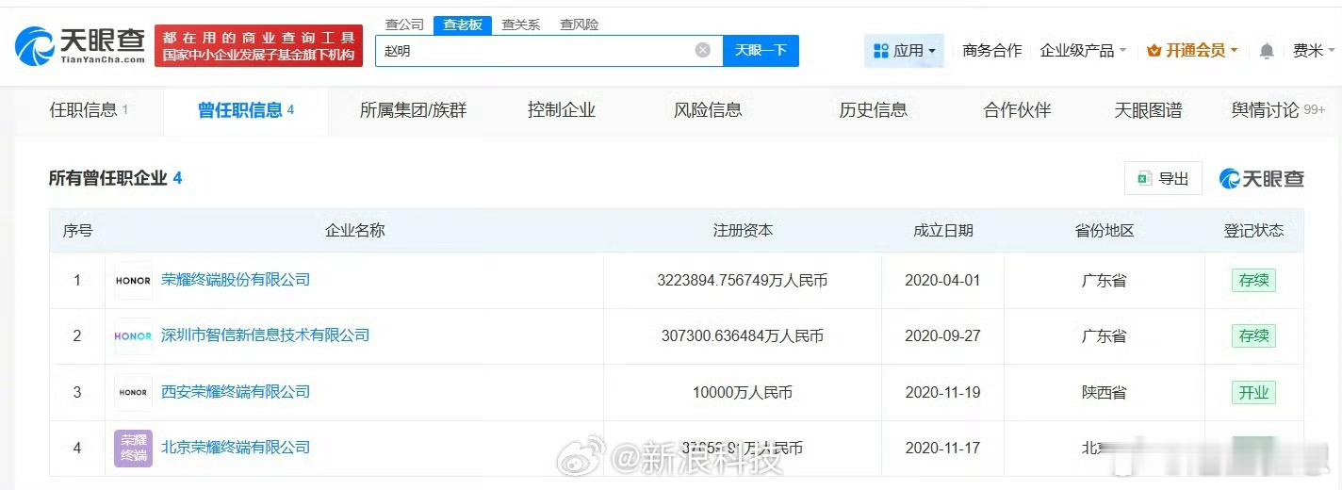
Task: Click the 10000万人民币 capital cell
Action: [743, 393]
